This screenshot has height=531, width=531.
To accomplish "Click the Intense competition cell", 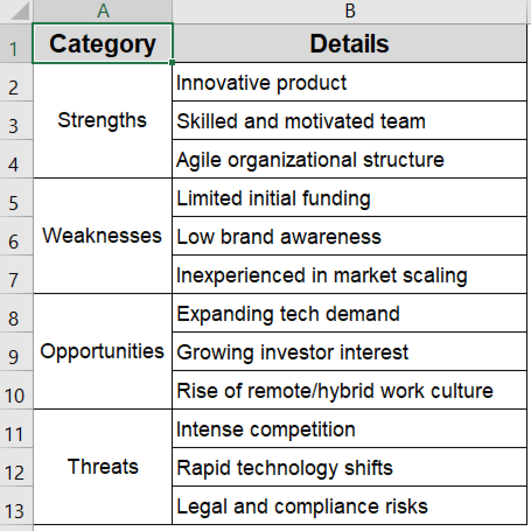I will (349, 429).
